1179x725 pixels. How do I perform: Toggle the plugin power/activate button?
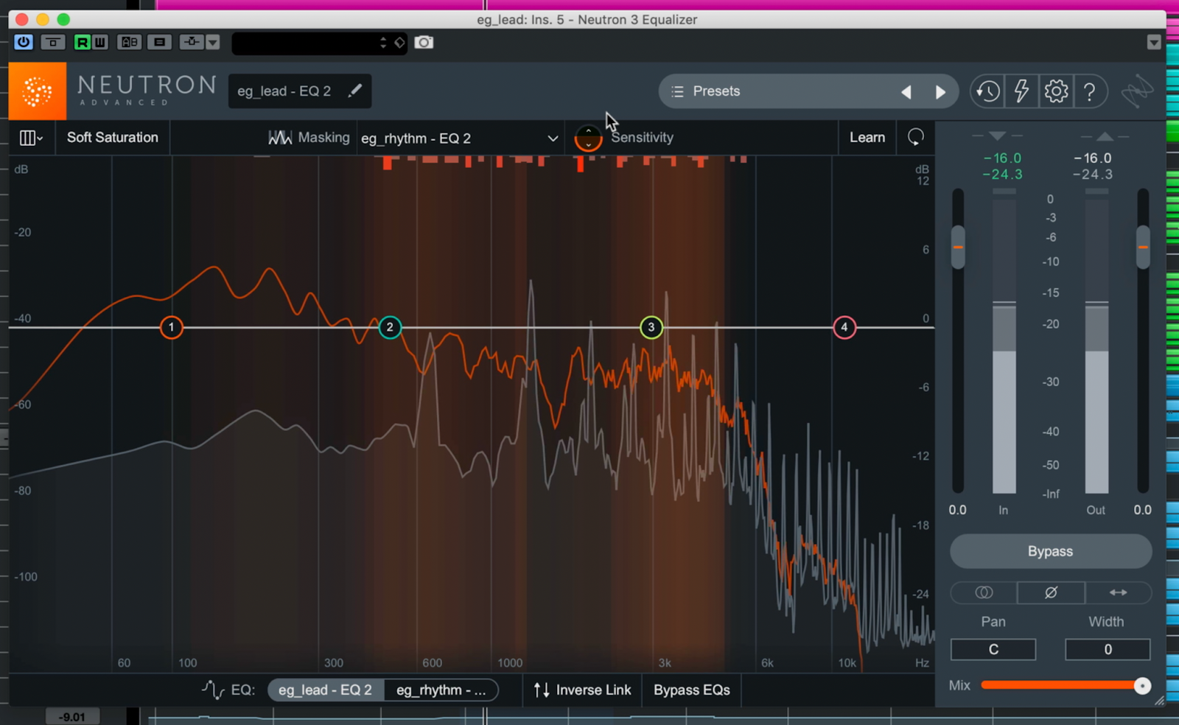[x=24, y=42]
